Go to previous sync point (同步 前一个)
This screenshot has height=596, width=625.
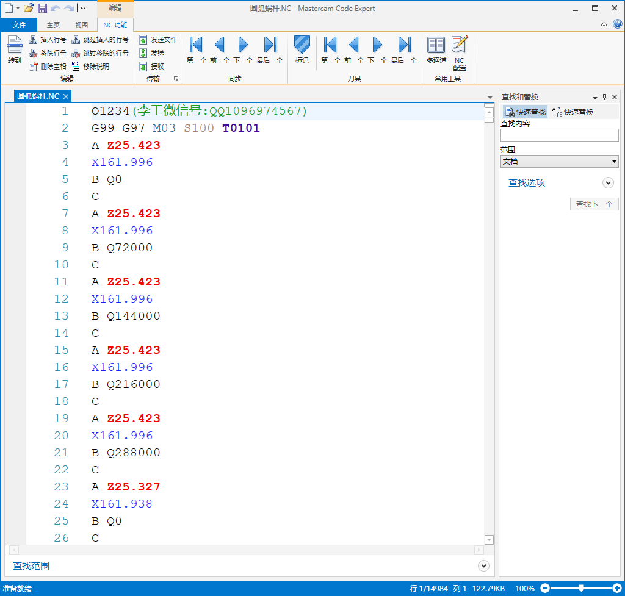click(x=220, y=50)
